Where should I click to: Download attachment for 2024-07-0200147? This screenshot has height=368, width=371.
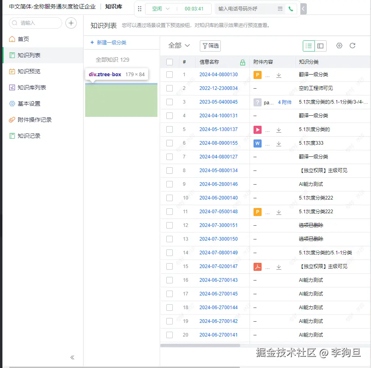coord(279,267)
